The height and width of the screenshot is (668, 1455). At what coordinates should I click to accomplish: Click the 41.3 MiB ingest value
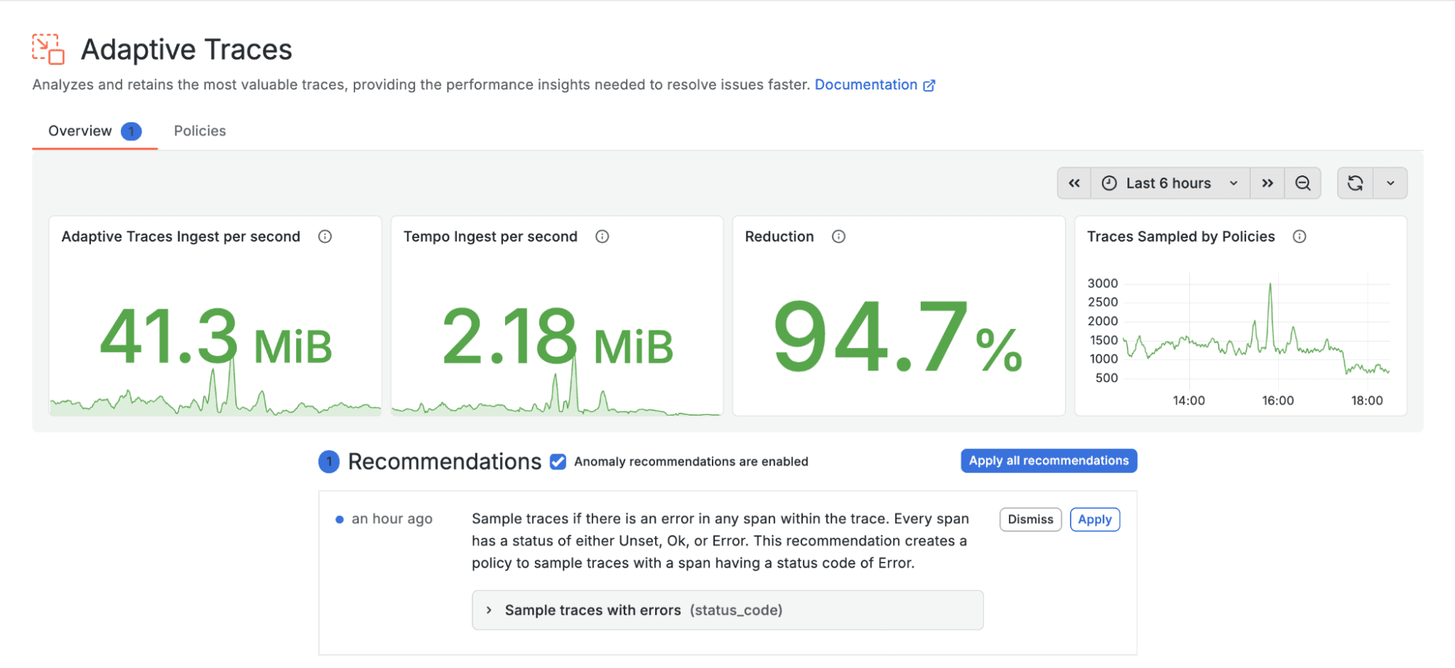pyautogui.click(x=215, y=338)
